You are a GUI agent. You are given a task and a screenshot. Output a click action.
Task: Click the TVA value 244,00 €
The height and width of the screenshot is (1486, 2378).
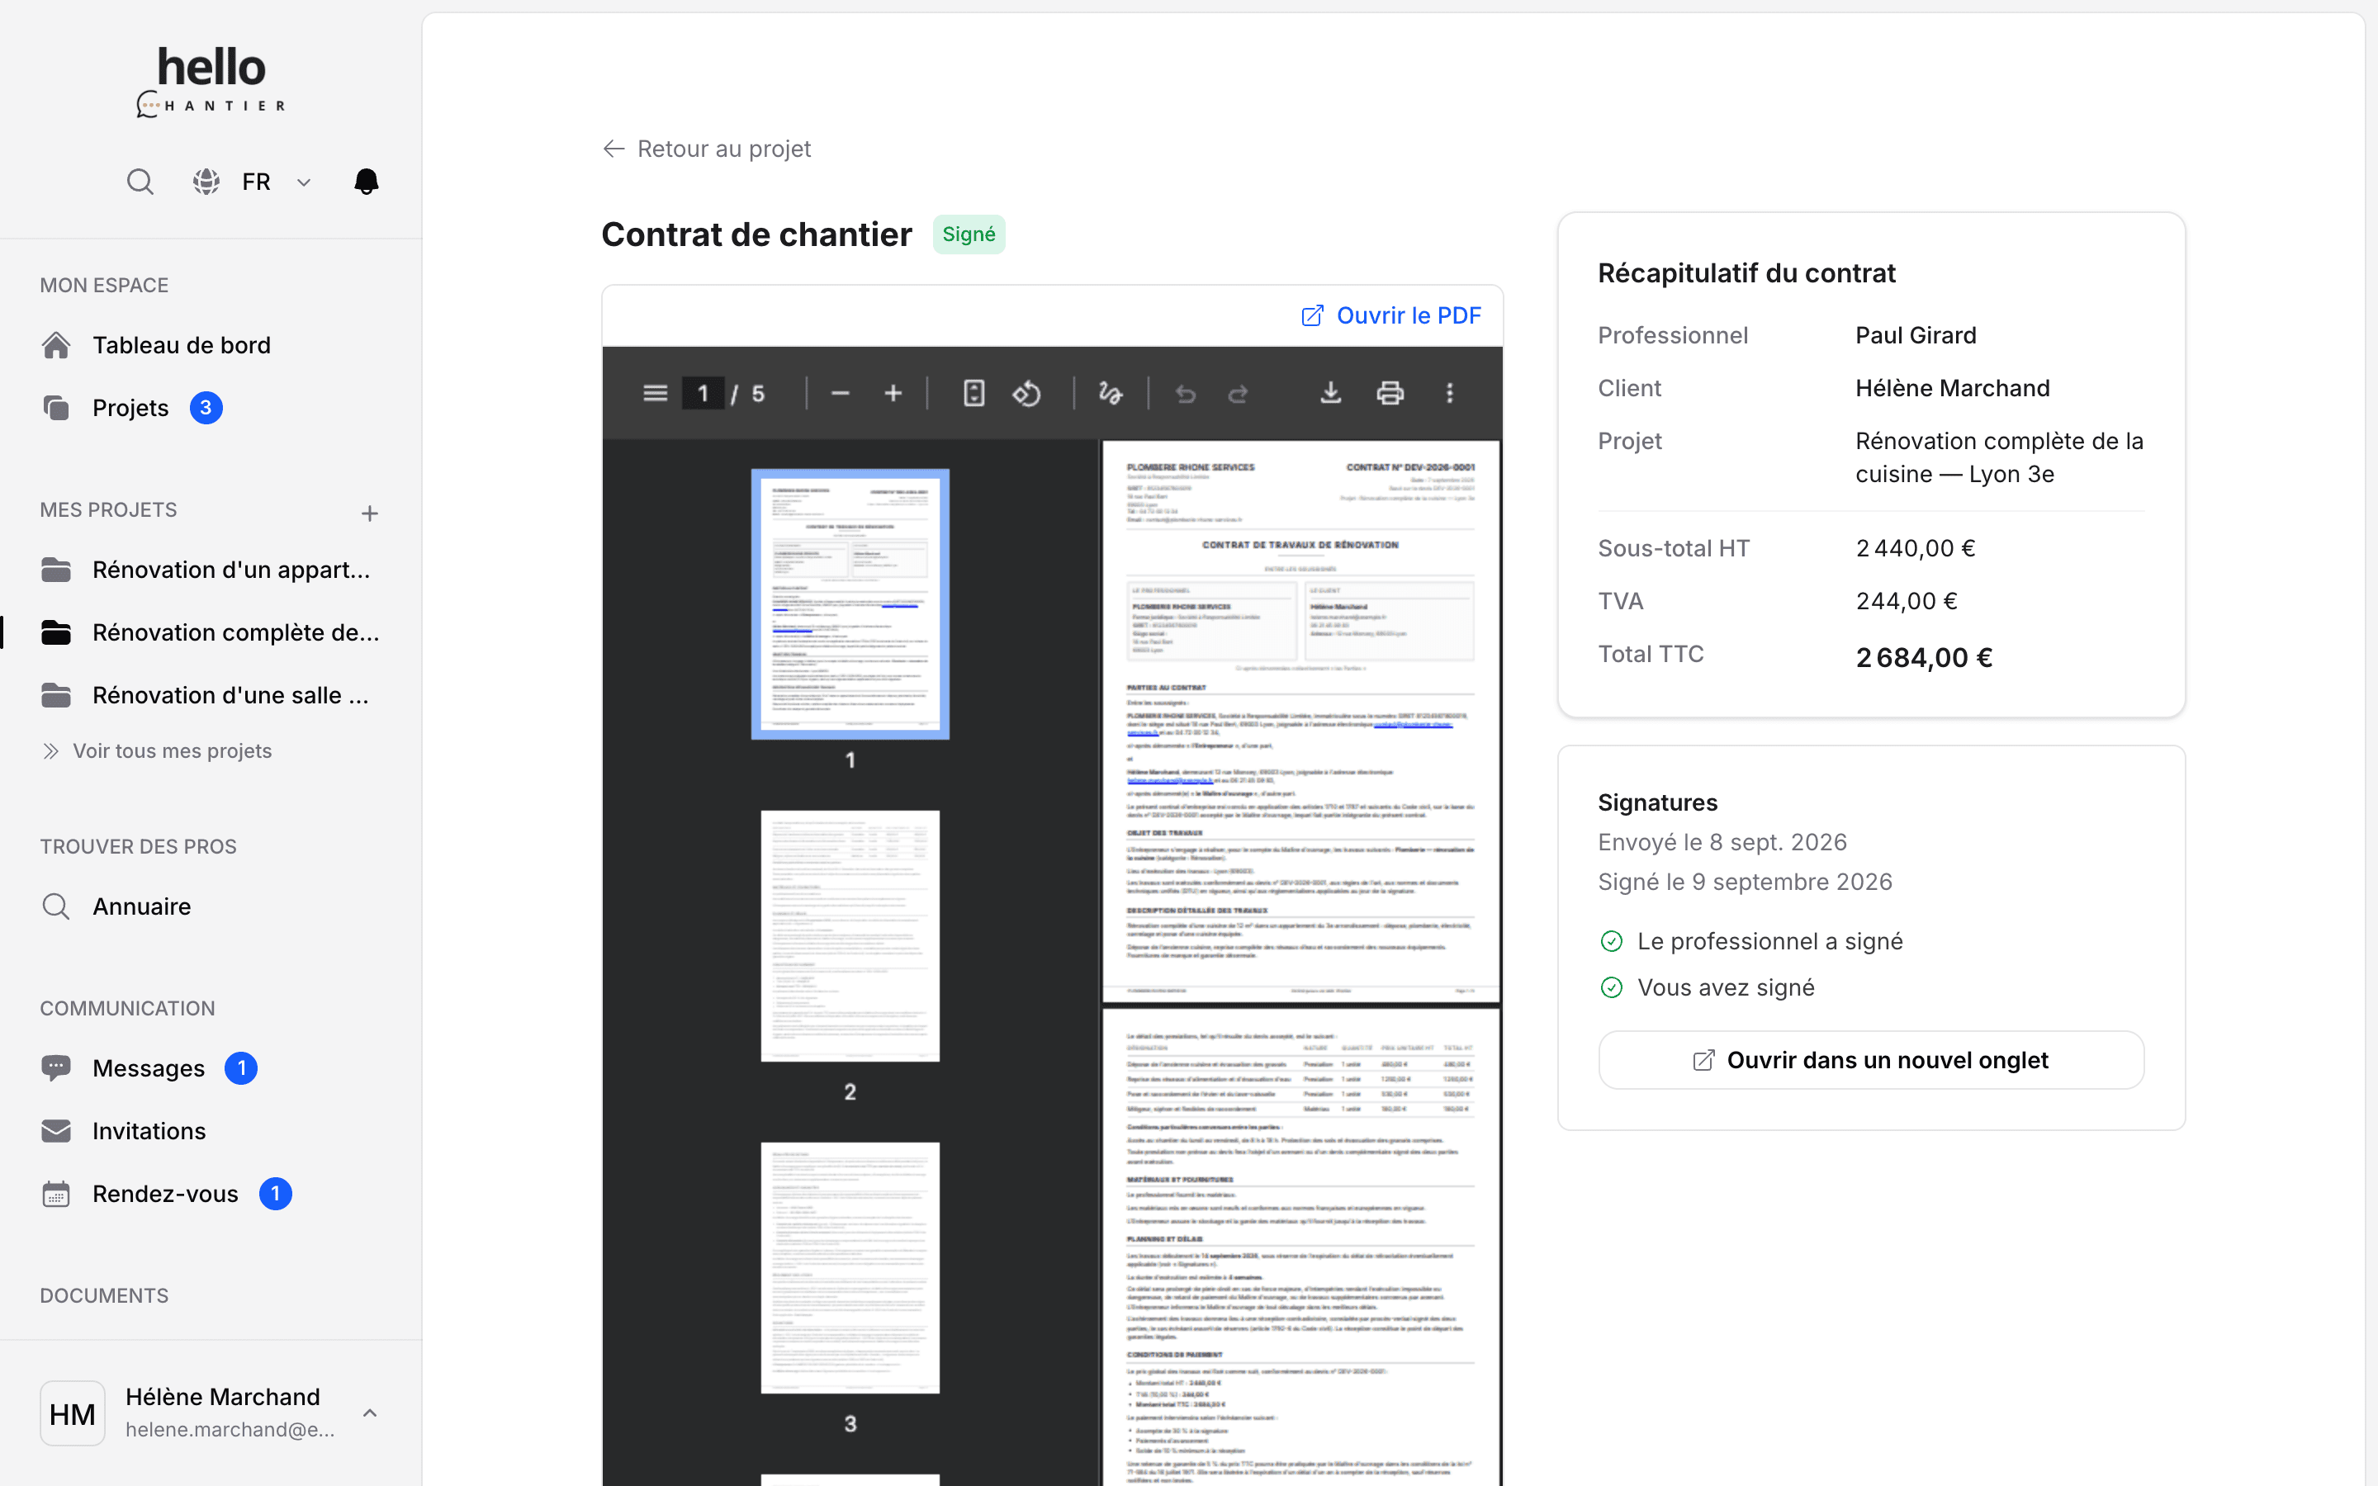pos(1907,602)
